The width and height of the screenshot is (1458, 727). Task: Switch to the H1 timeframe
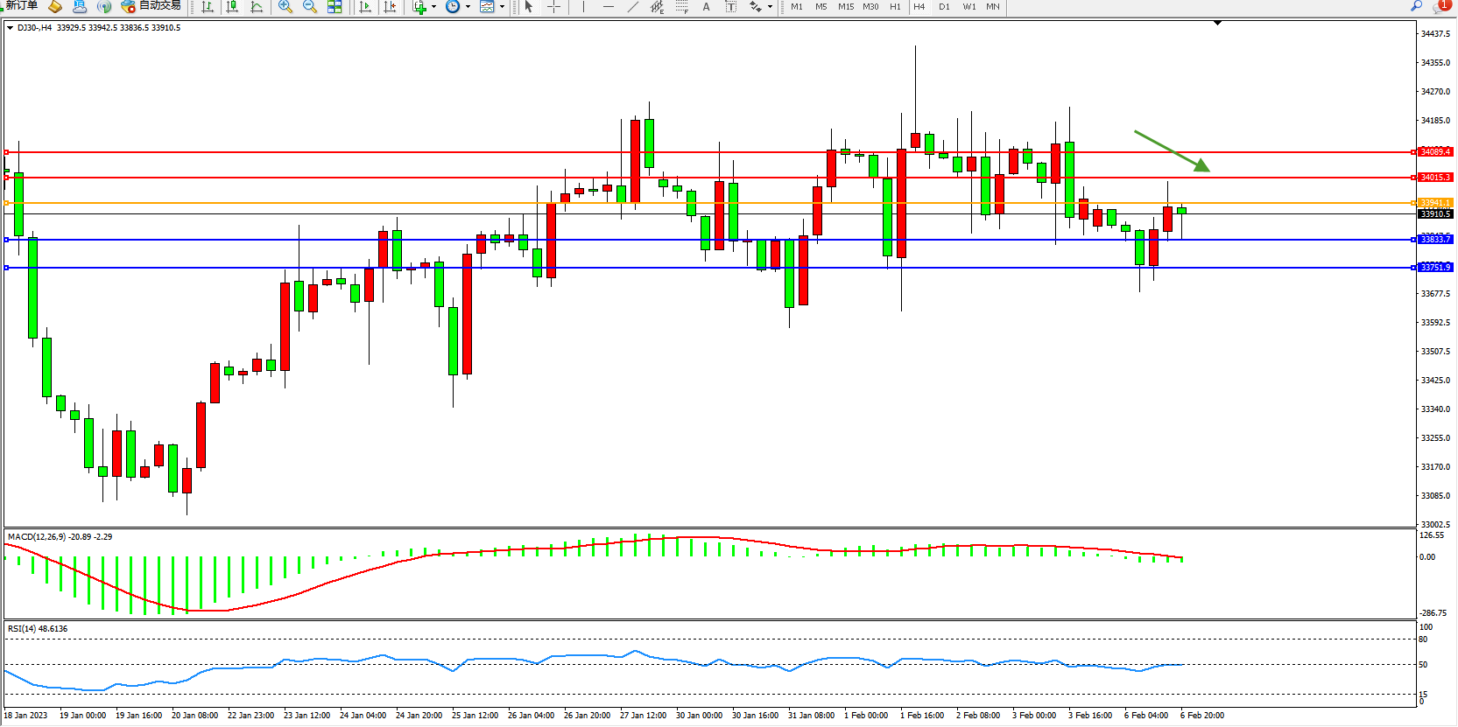click(895, 6)
